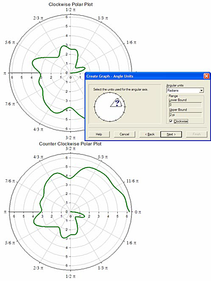Viewport: 211px width, 281px height.
Task: Click the Cancel button
Action: 124,134
